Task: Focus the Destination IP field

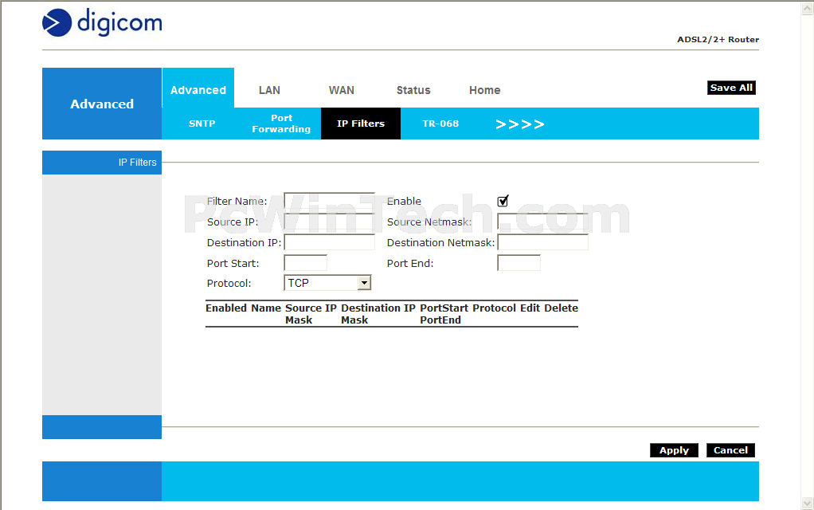Action: [329, 242]
